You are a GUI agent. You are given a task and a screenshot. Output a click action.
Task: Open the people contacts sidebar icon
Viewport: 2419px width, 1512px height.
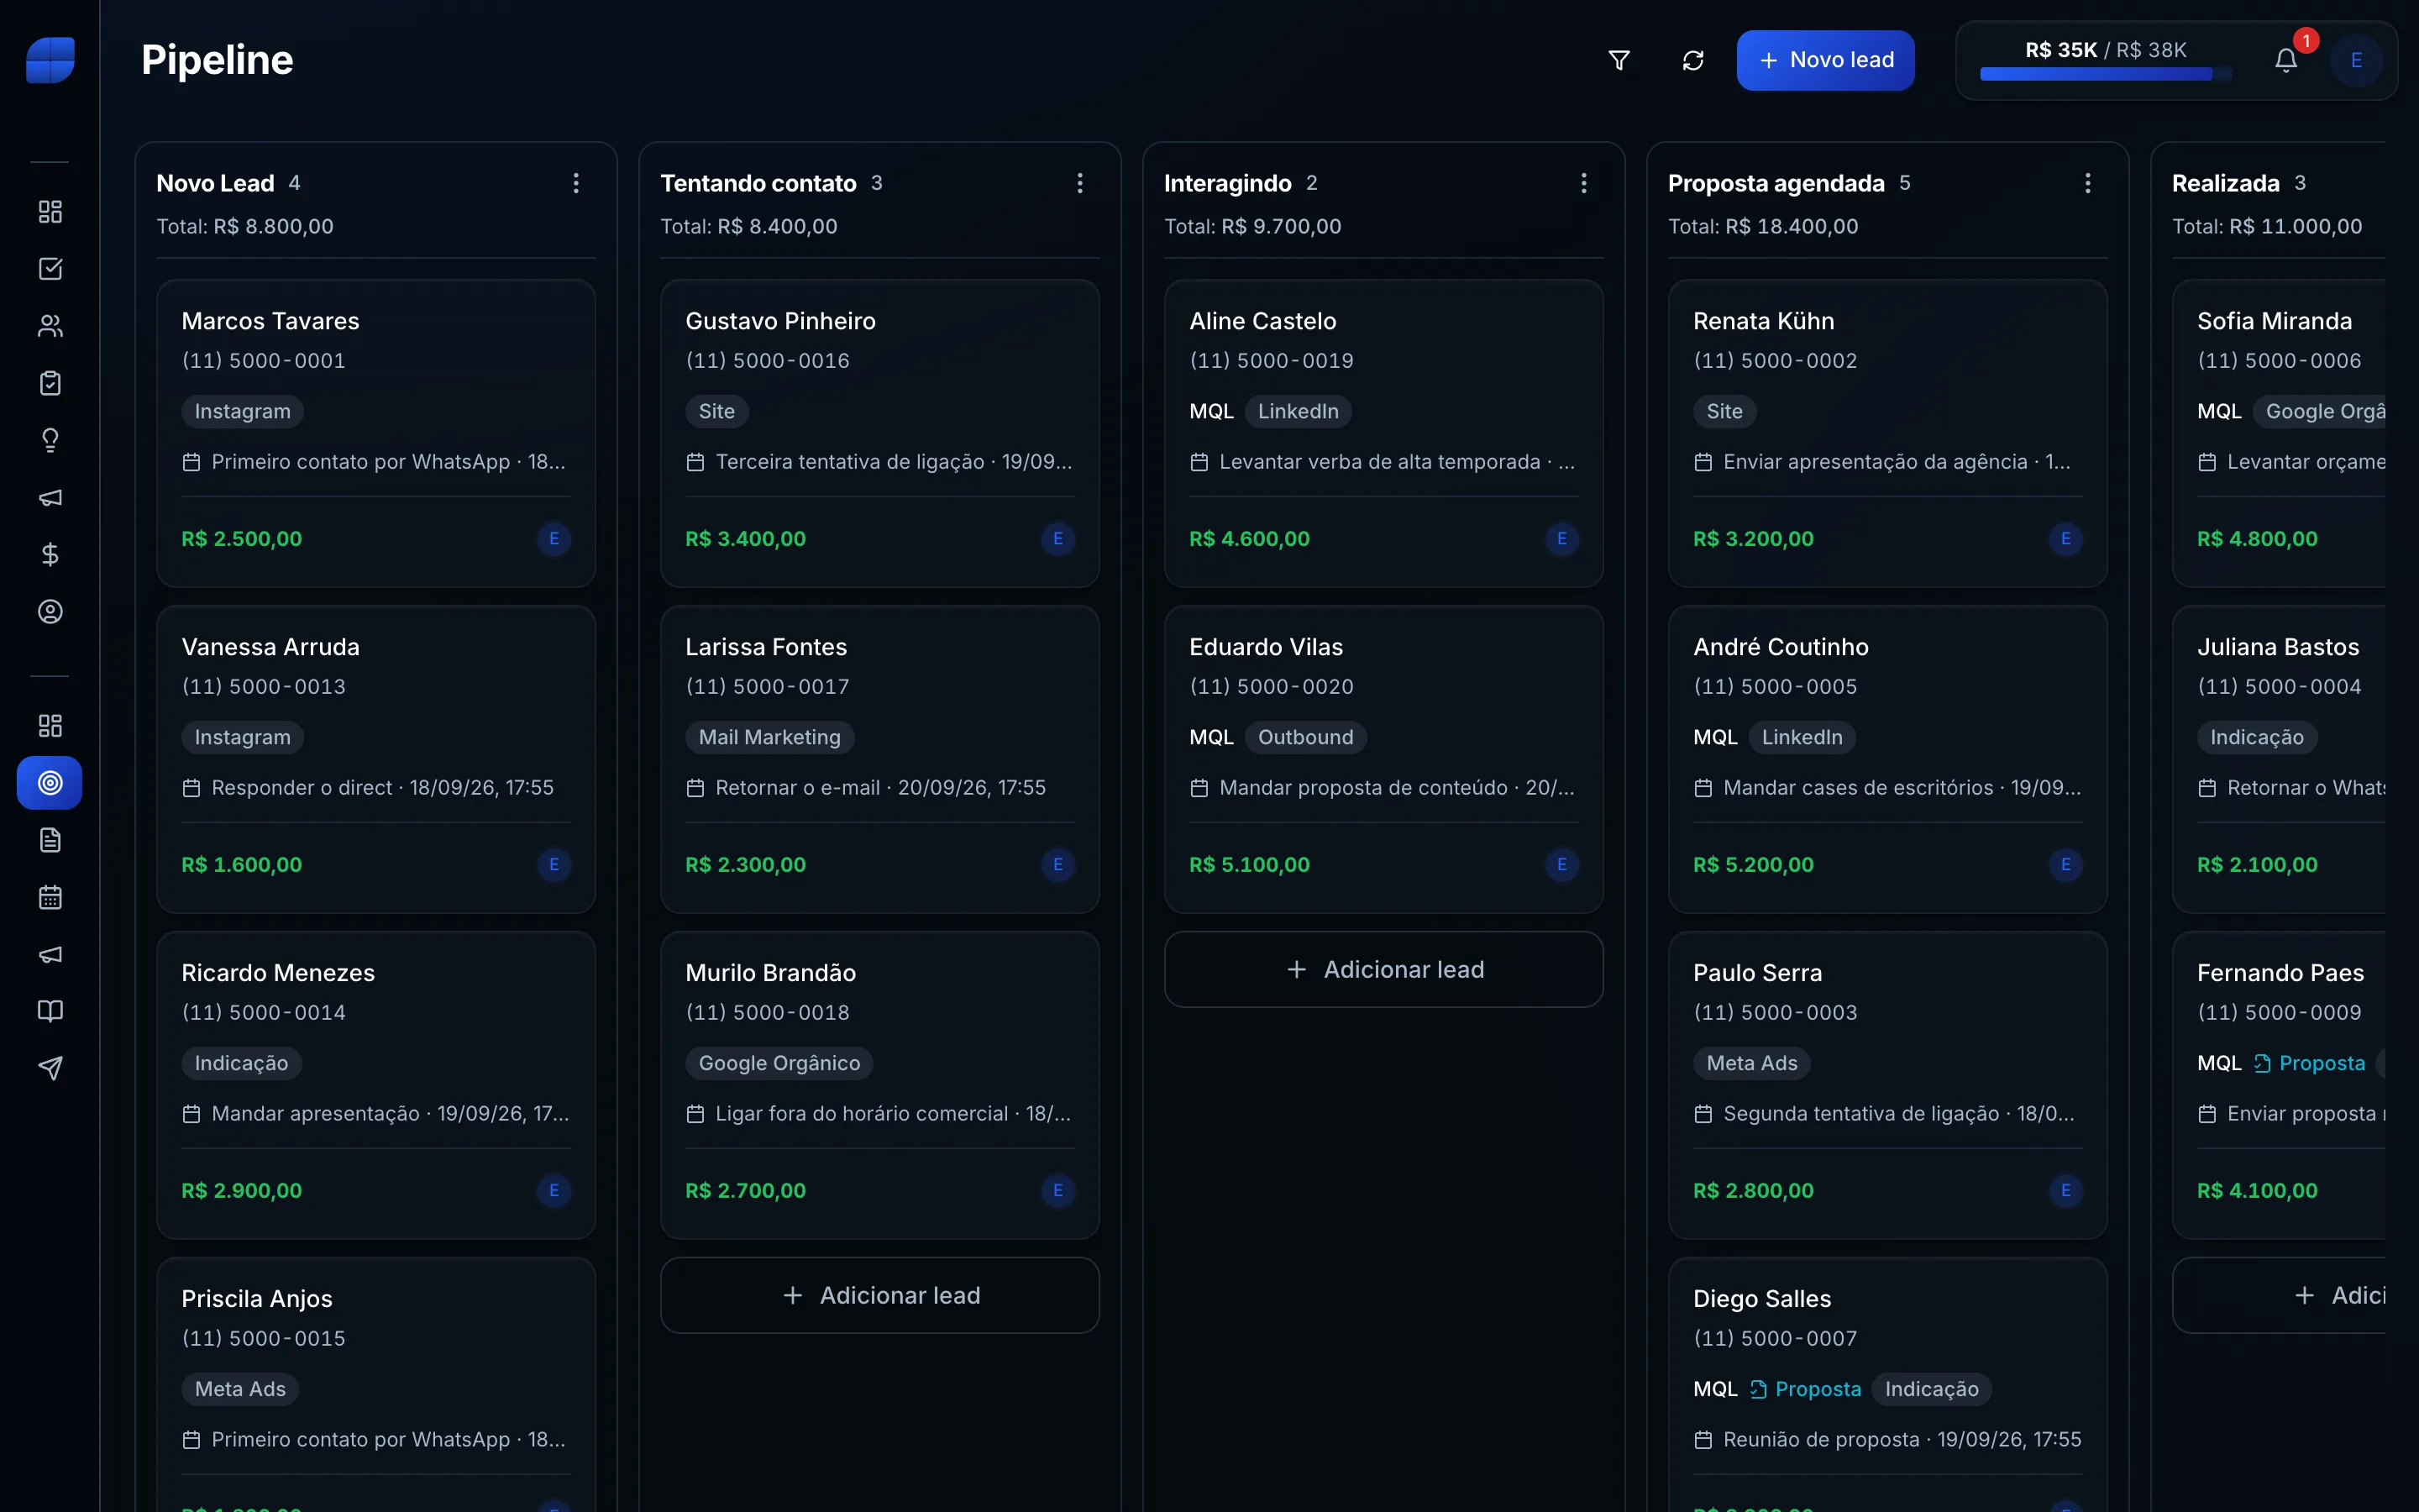coord(50,326)
